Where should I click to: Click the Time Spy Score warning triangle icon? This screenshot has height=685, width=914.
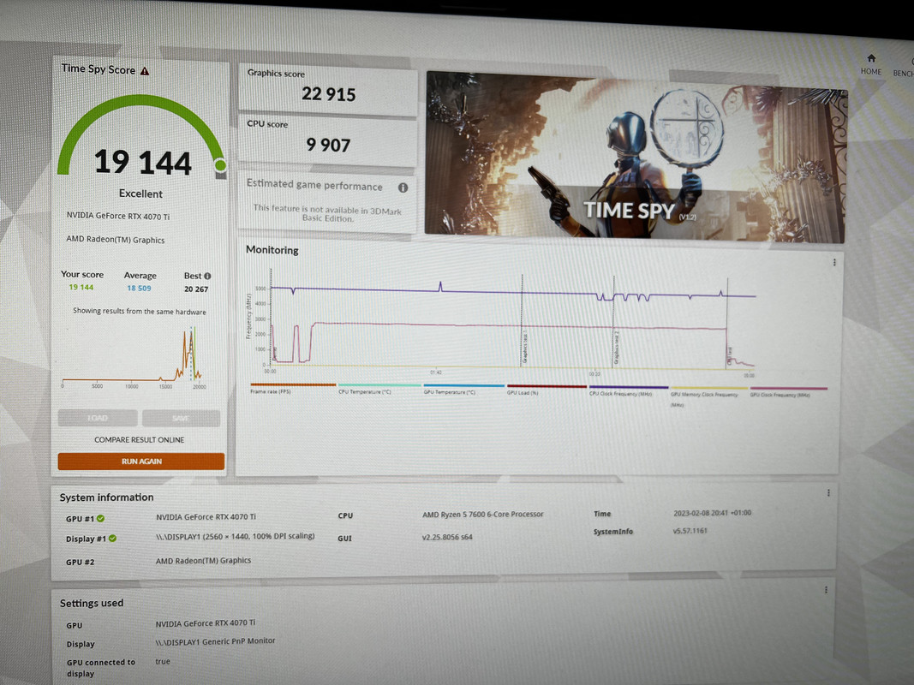pos(145,71)
